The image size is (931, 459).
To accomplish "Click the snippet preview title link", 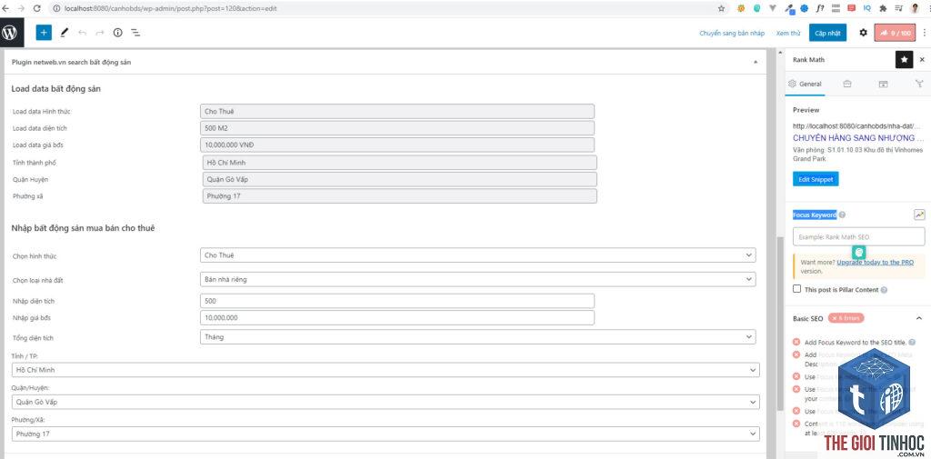I will 858,138.
